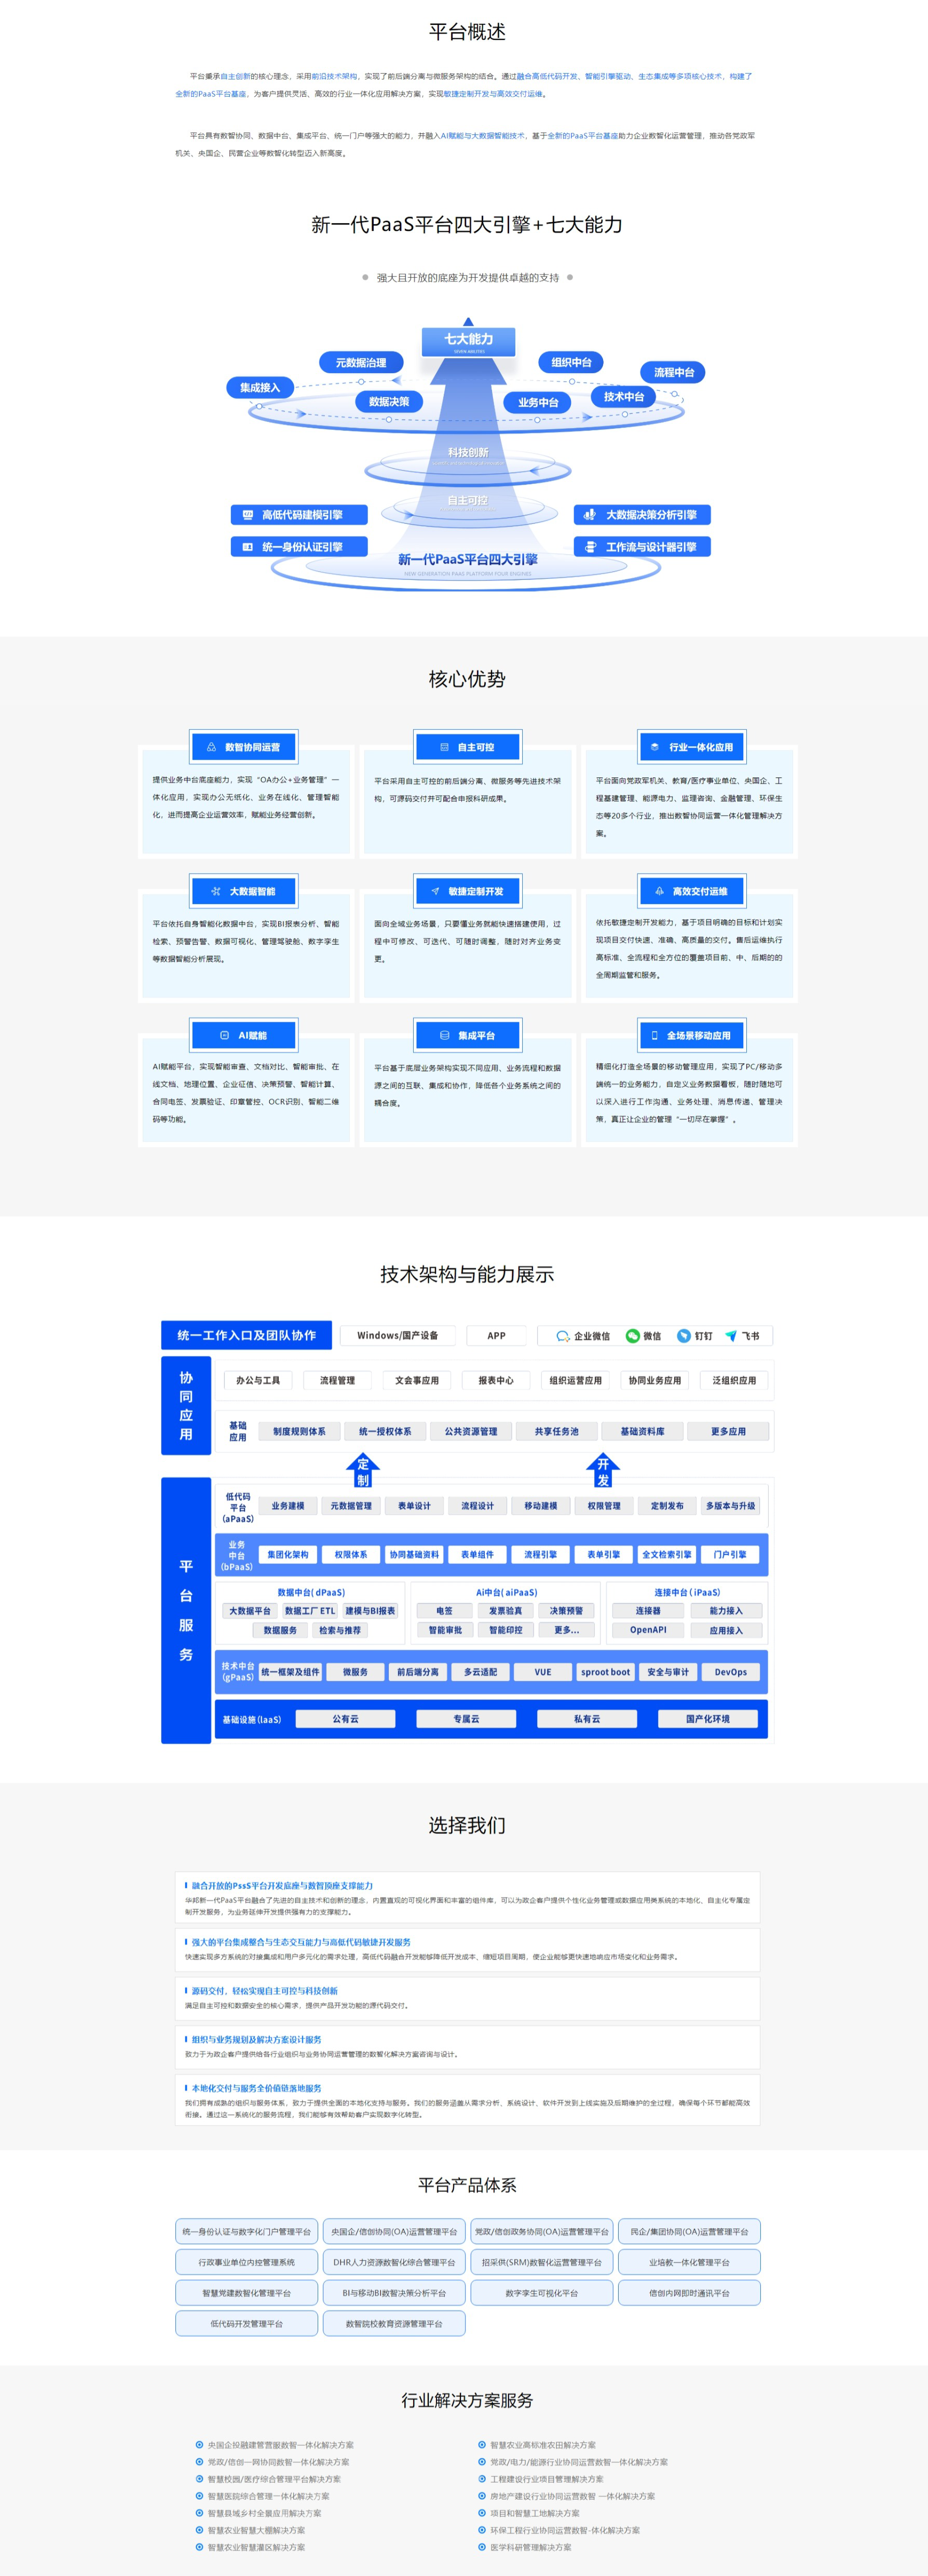Click the blue 钉钉 icon
Image resolution: width=928 pixels, height=2576 pixels.
tap(684, 1336)
